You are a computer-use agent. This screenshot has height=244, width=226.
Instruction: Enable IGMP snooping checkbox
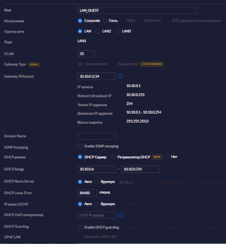(x=80, y=146)
